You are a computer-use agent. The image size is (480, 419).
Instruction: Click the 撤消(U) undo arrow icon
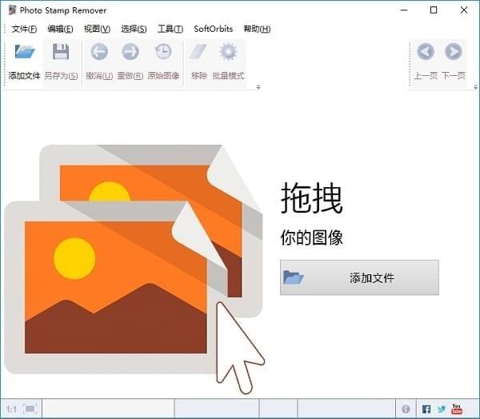pyautogui.click(x=99, y=52)
